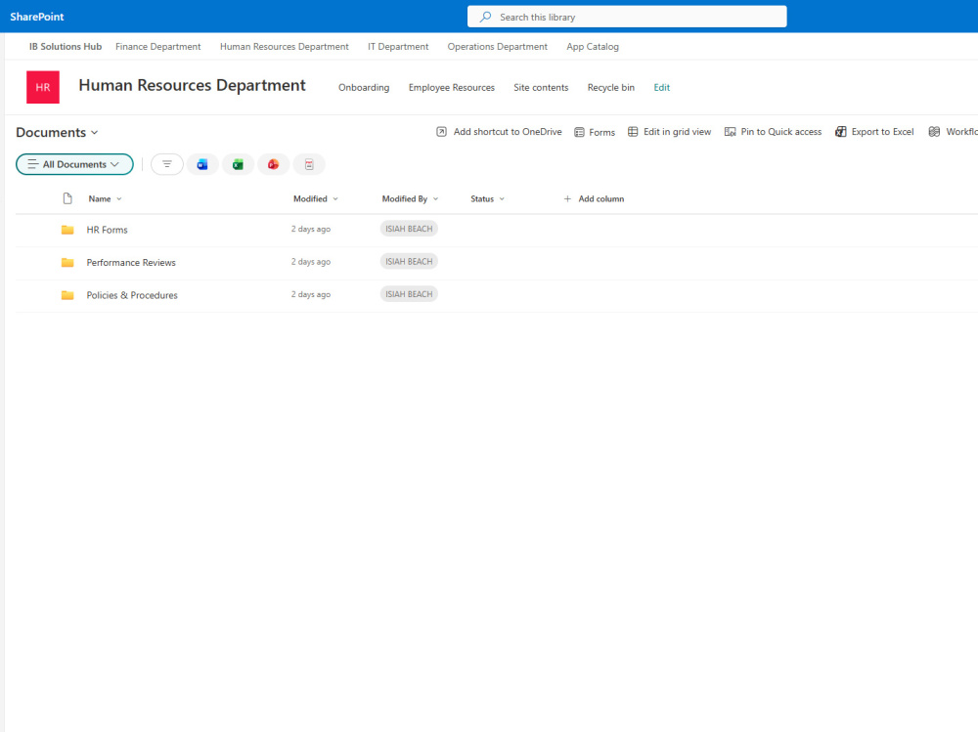Screen dimensions: 978x732
Task: Click the Edit navigation link
Action: (662, 87)
